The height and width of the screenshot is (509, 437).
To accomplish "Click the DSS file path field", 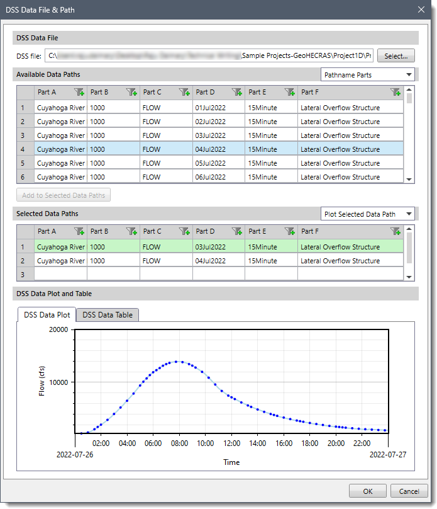I will pyautogui.click(x=209, y=55).
